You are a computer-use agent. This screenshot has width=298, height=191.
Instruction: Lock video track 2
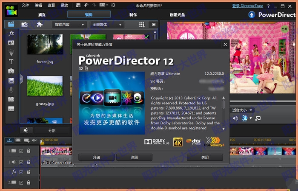point(29,183)
